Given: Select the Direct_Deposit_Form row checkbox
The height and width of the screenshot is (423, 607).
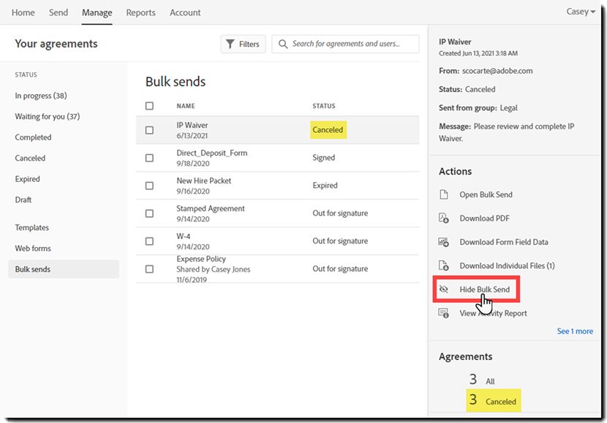Looking at the screenshot, I should [149, 158].
